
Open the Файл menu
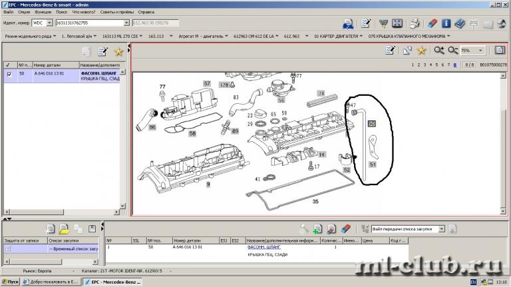9,12
